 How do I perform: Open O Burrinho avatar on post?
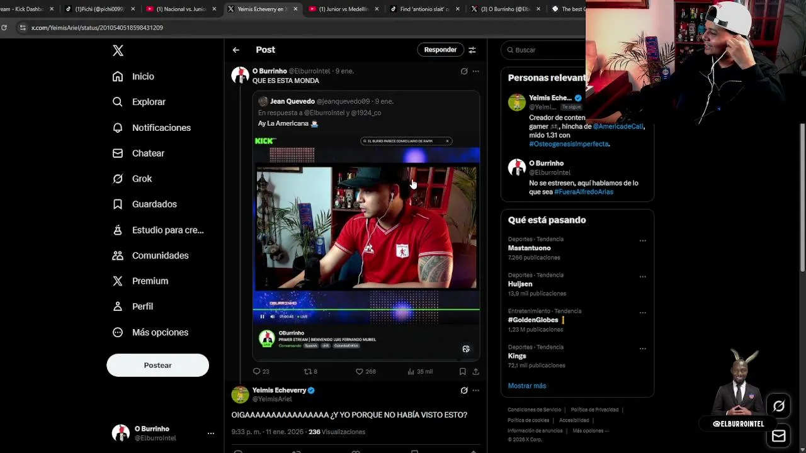[x=240, y=75]
